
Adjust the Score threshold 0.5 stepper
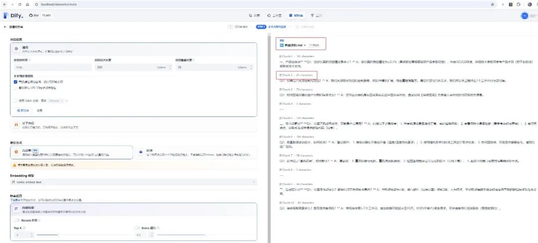[x=153, y=235]
